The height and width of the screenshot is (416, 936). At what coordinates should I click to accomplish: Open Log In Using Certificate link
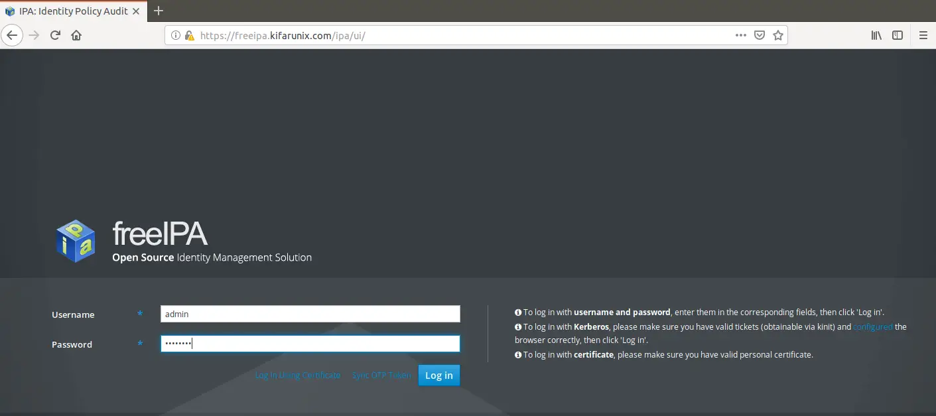(x=297, y=376)
